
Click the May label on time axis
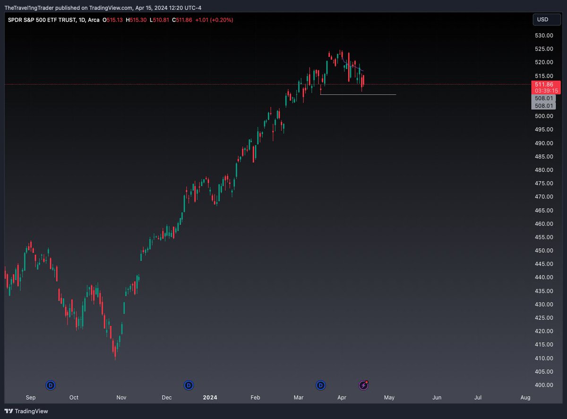(x=389, y=398)
